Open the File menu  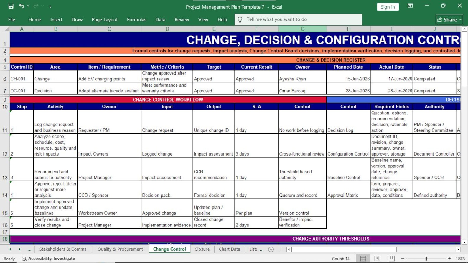coord(12,19)
